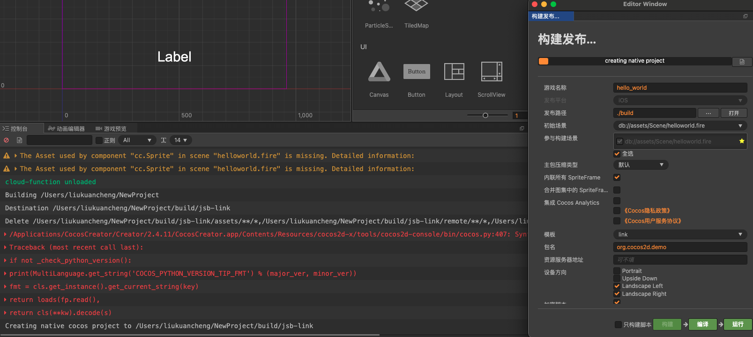753x337 pixels.
Task: Switch to the 游戏预览 tab
Action: click(x=111, y=129)
